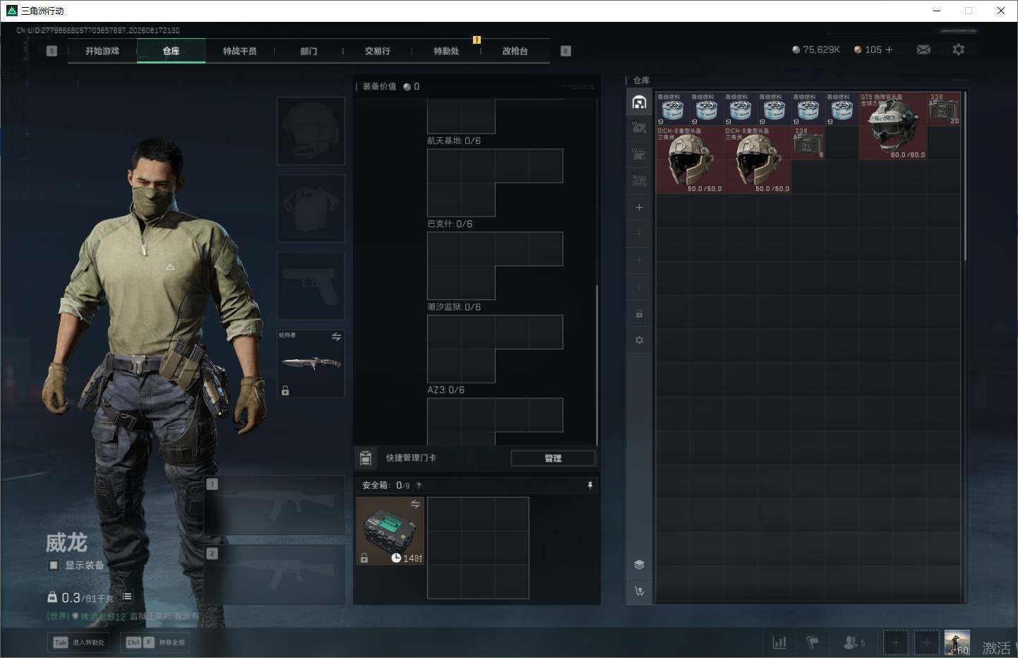Click the 管理 key card button

point(553,458)
